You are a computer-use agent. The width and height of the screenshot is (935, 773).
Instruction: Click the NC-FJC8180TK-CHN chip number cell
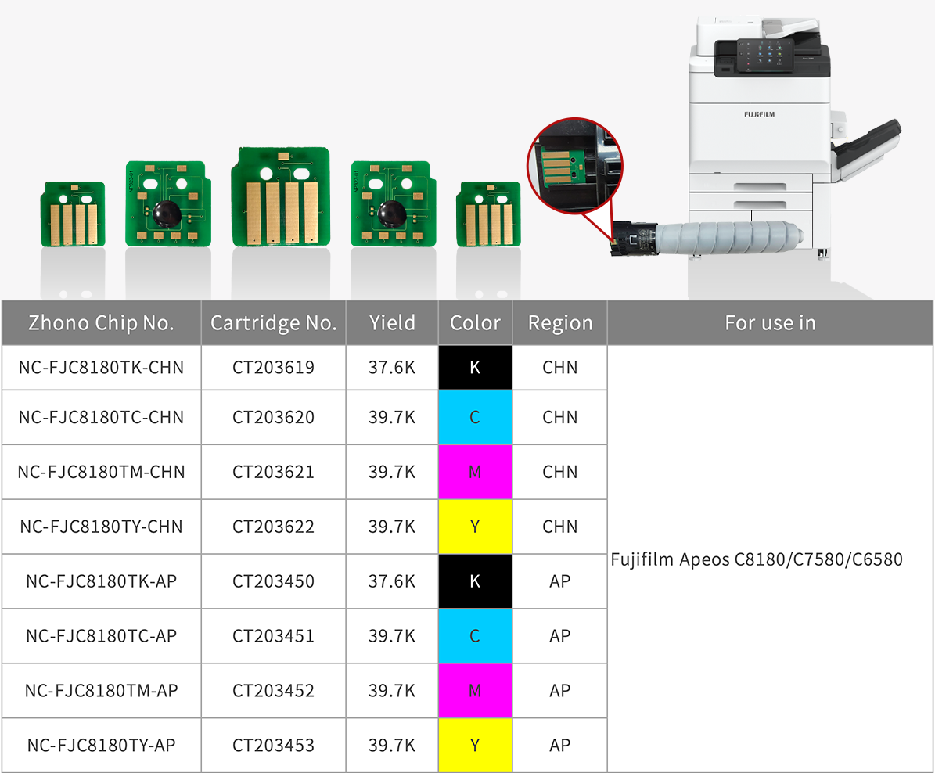(102, 368)
